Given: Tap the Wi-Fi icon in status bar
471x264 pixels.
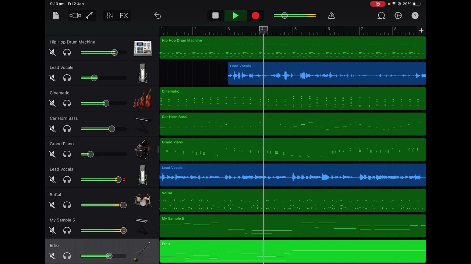Looking at the screenshot, I should (x=394, y=4).
